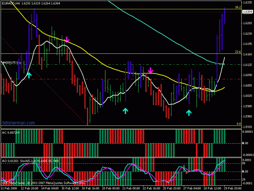Click the 15 Feb 12:00 time label
254x191 pixels.
pyautogui.click(x=70, y=189)
